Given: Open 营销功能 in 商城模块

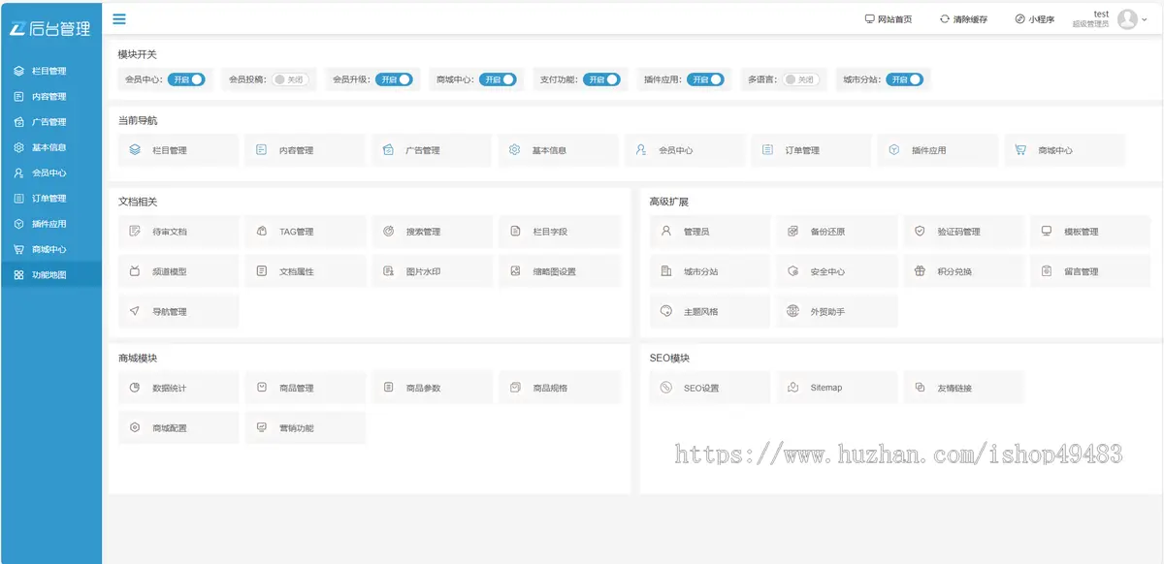Looking at the screenshot, I should [x=305, y=427].
